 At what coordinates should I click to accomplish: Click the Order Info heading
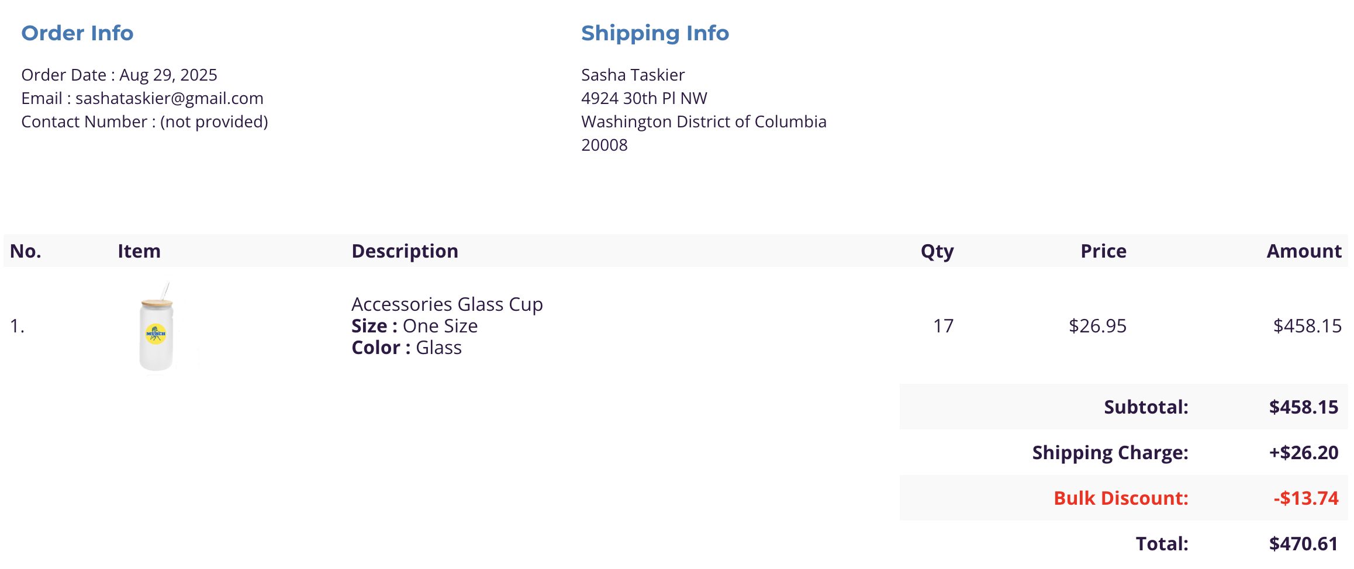coord(77,33)
